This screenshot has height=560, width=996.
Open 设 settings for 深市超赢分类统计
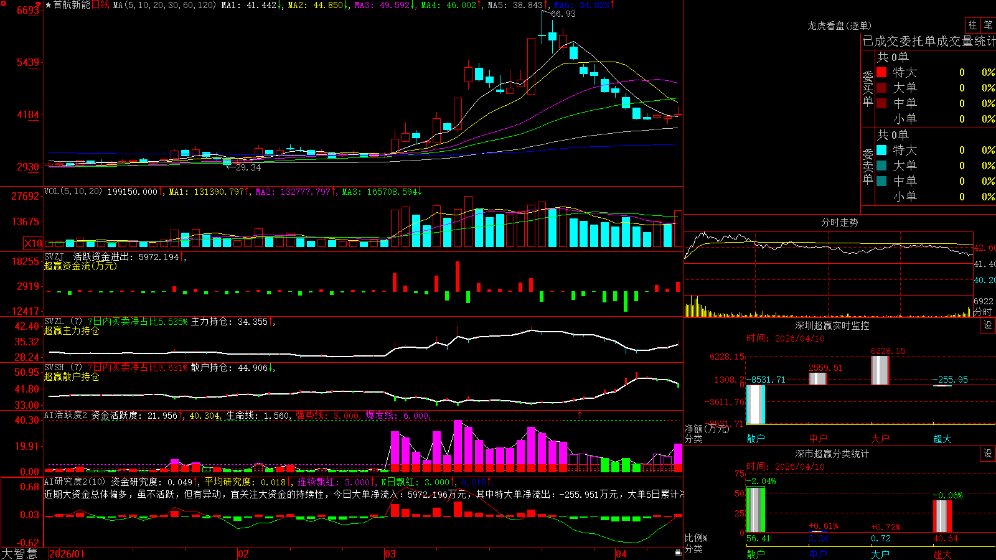[988, 454]
